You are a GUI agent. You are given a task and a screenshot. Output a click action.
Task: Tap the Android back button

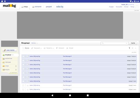tap(52, 95)
